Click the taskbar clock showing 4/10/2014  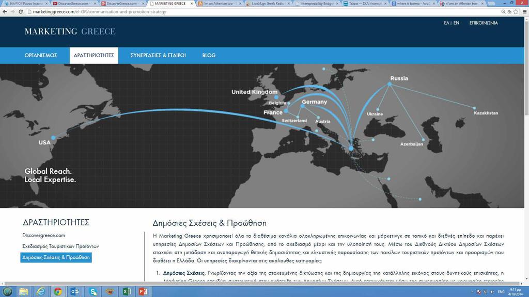tap(515, 292)
